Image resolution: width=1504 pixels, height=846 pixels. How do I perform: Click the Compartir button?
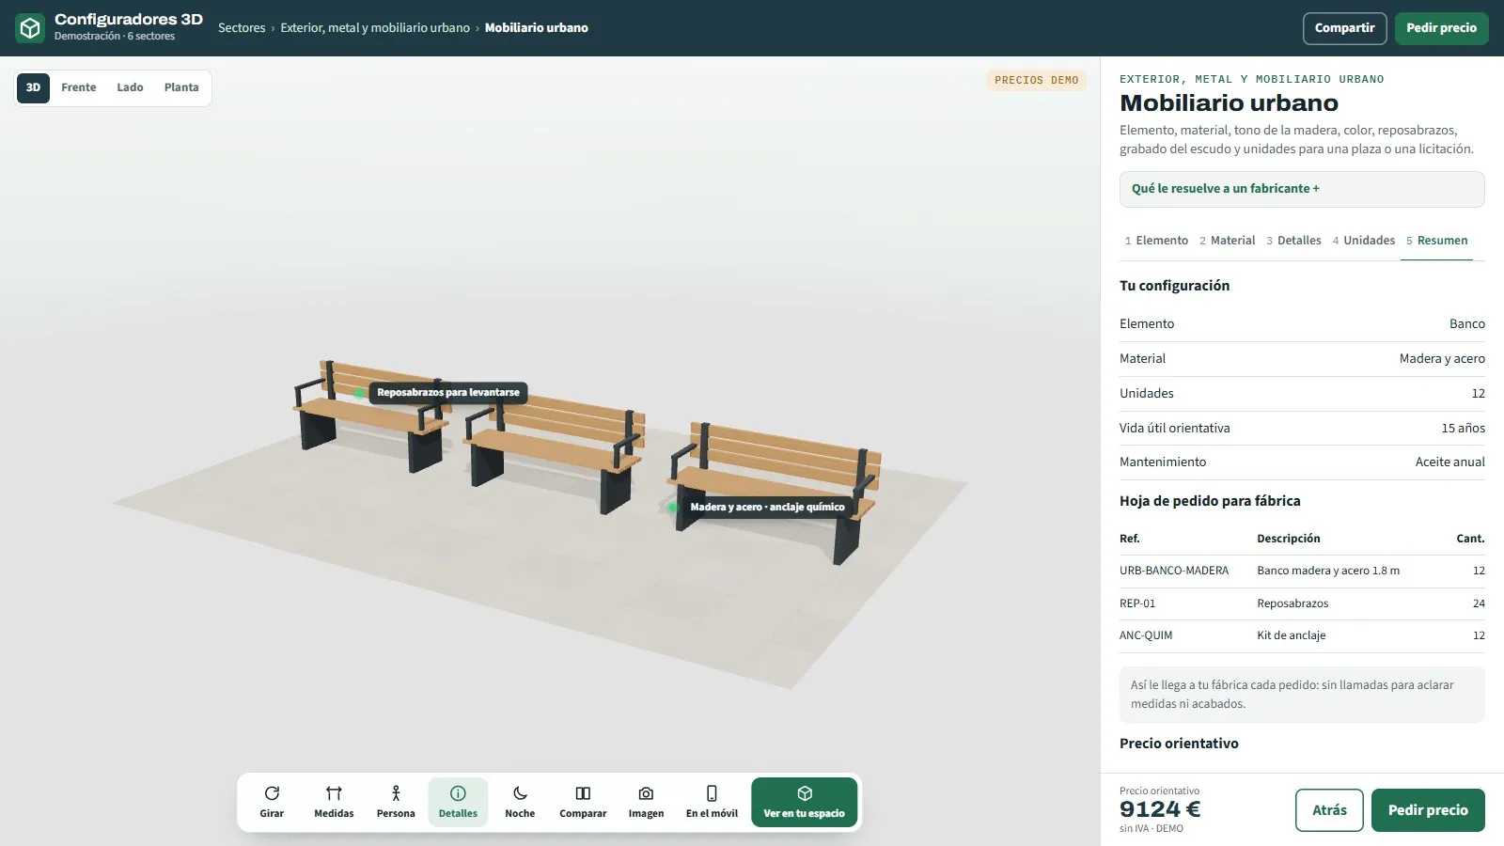tap(1344, 28)
